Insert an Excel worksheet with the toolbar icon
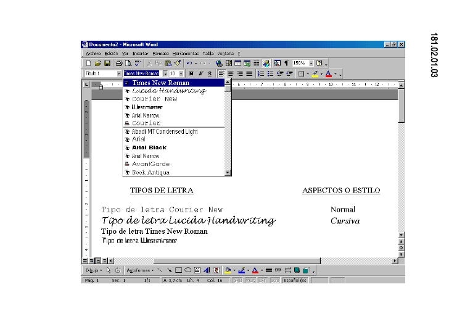Viewport: 449px width, 311px height. 247,64
